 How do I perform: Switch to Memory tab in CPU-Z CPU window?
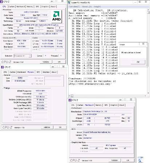30,7
